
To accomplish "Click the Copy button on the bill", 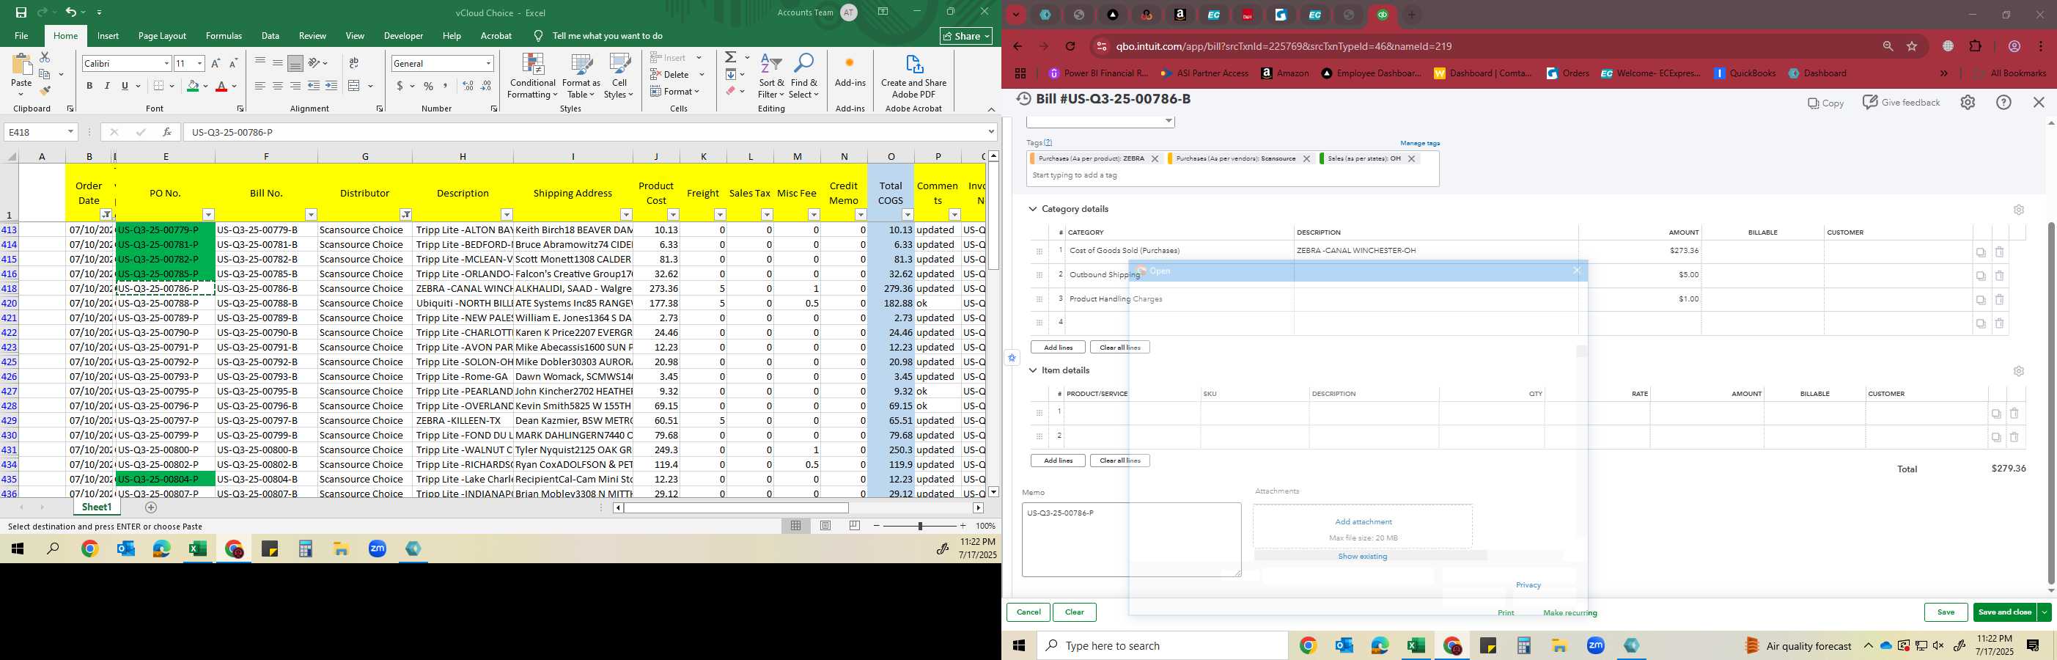I will [x=1826, y=103].
